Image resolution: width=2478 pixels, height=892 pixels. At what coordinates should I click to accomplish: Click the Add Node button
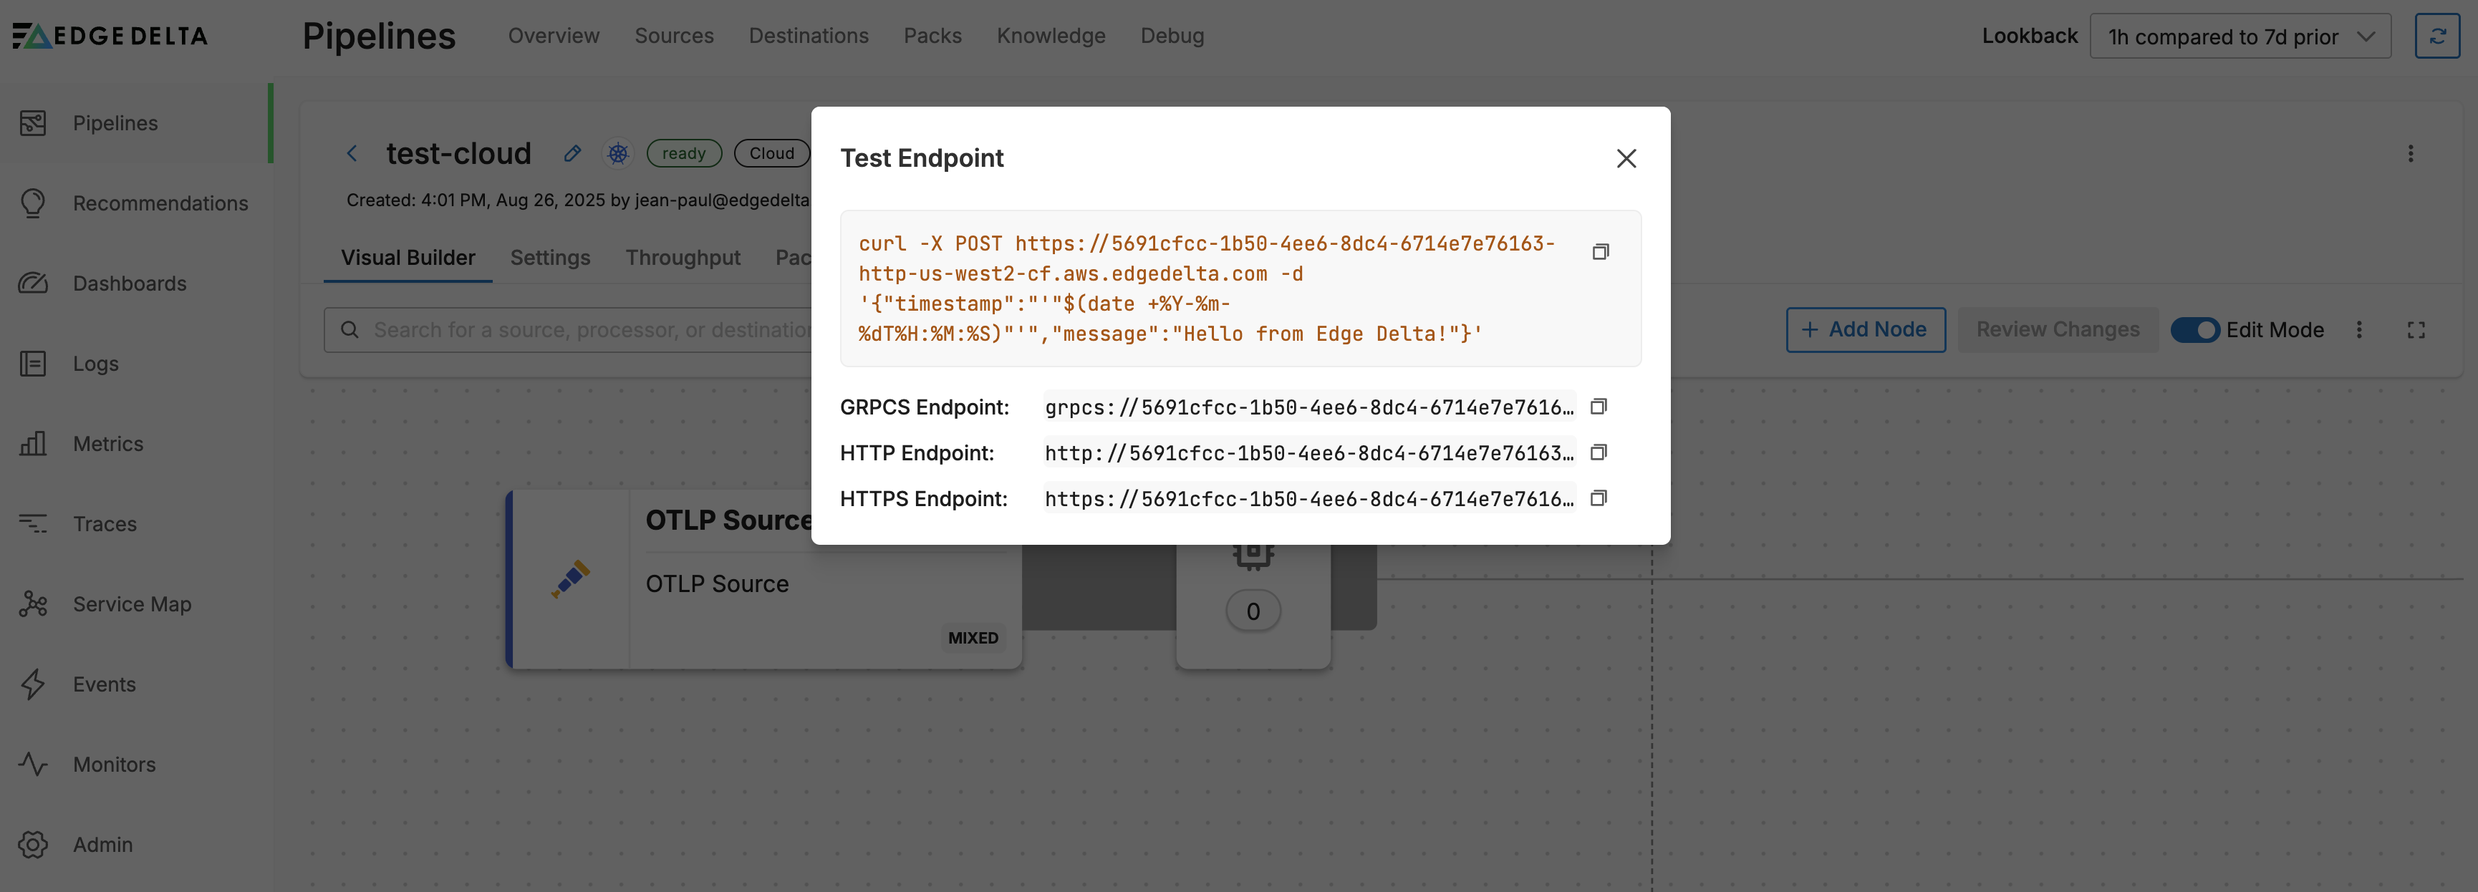pyautogui.click(x=1865, y=330)
